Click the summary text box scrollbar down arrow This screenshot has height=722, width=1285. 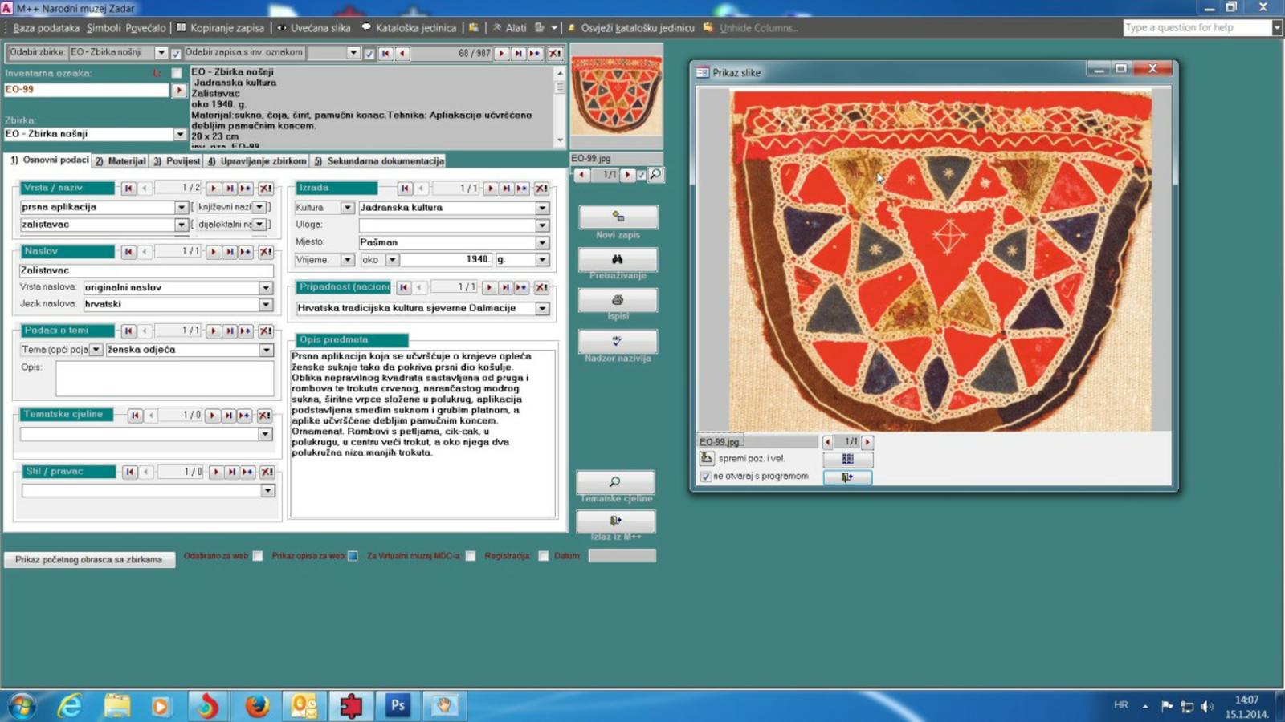[560, 140]
